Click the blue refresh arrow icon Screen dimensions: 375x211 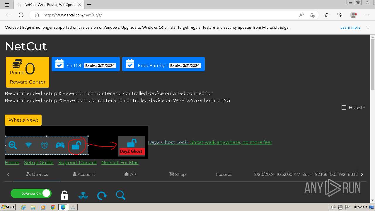coord(102,195)
